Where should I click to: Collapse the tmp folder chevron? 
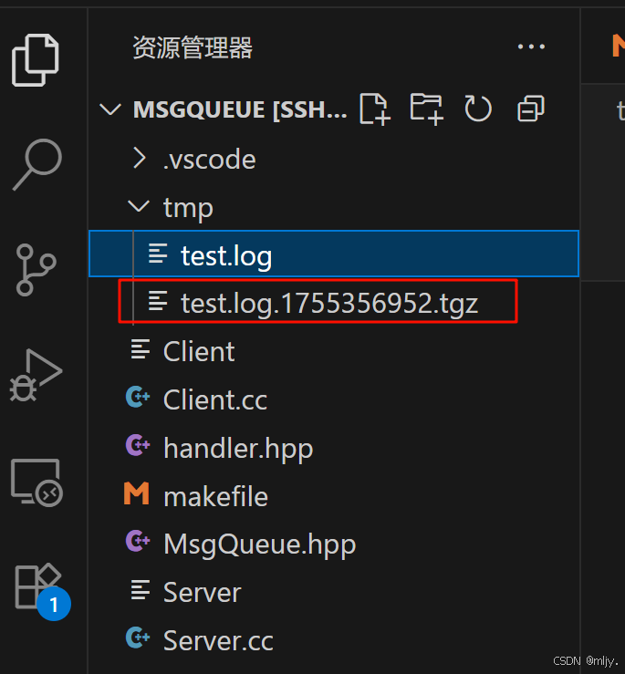[x=139, y=206]
